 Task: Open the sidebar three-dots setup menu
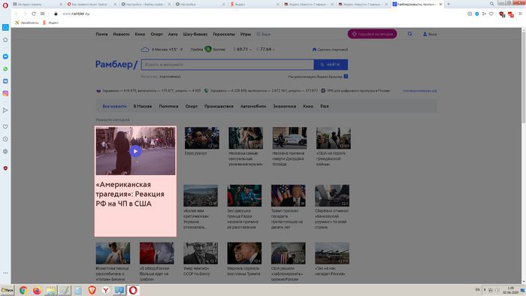coord(5,273)
